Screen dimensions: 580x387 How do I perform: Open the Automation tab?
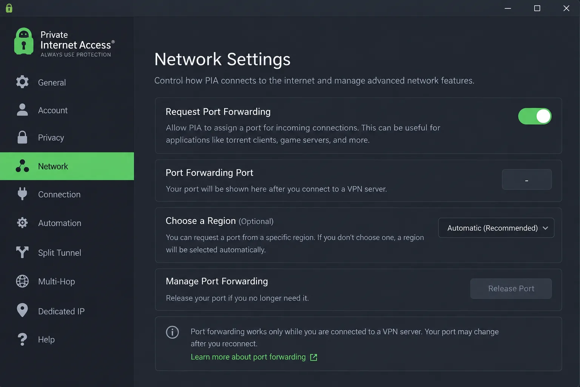tap(67, 223)
